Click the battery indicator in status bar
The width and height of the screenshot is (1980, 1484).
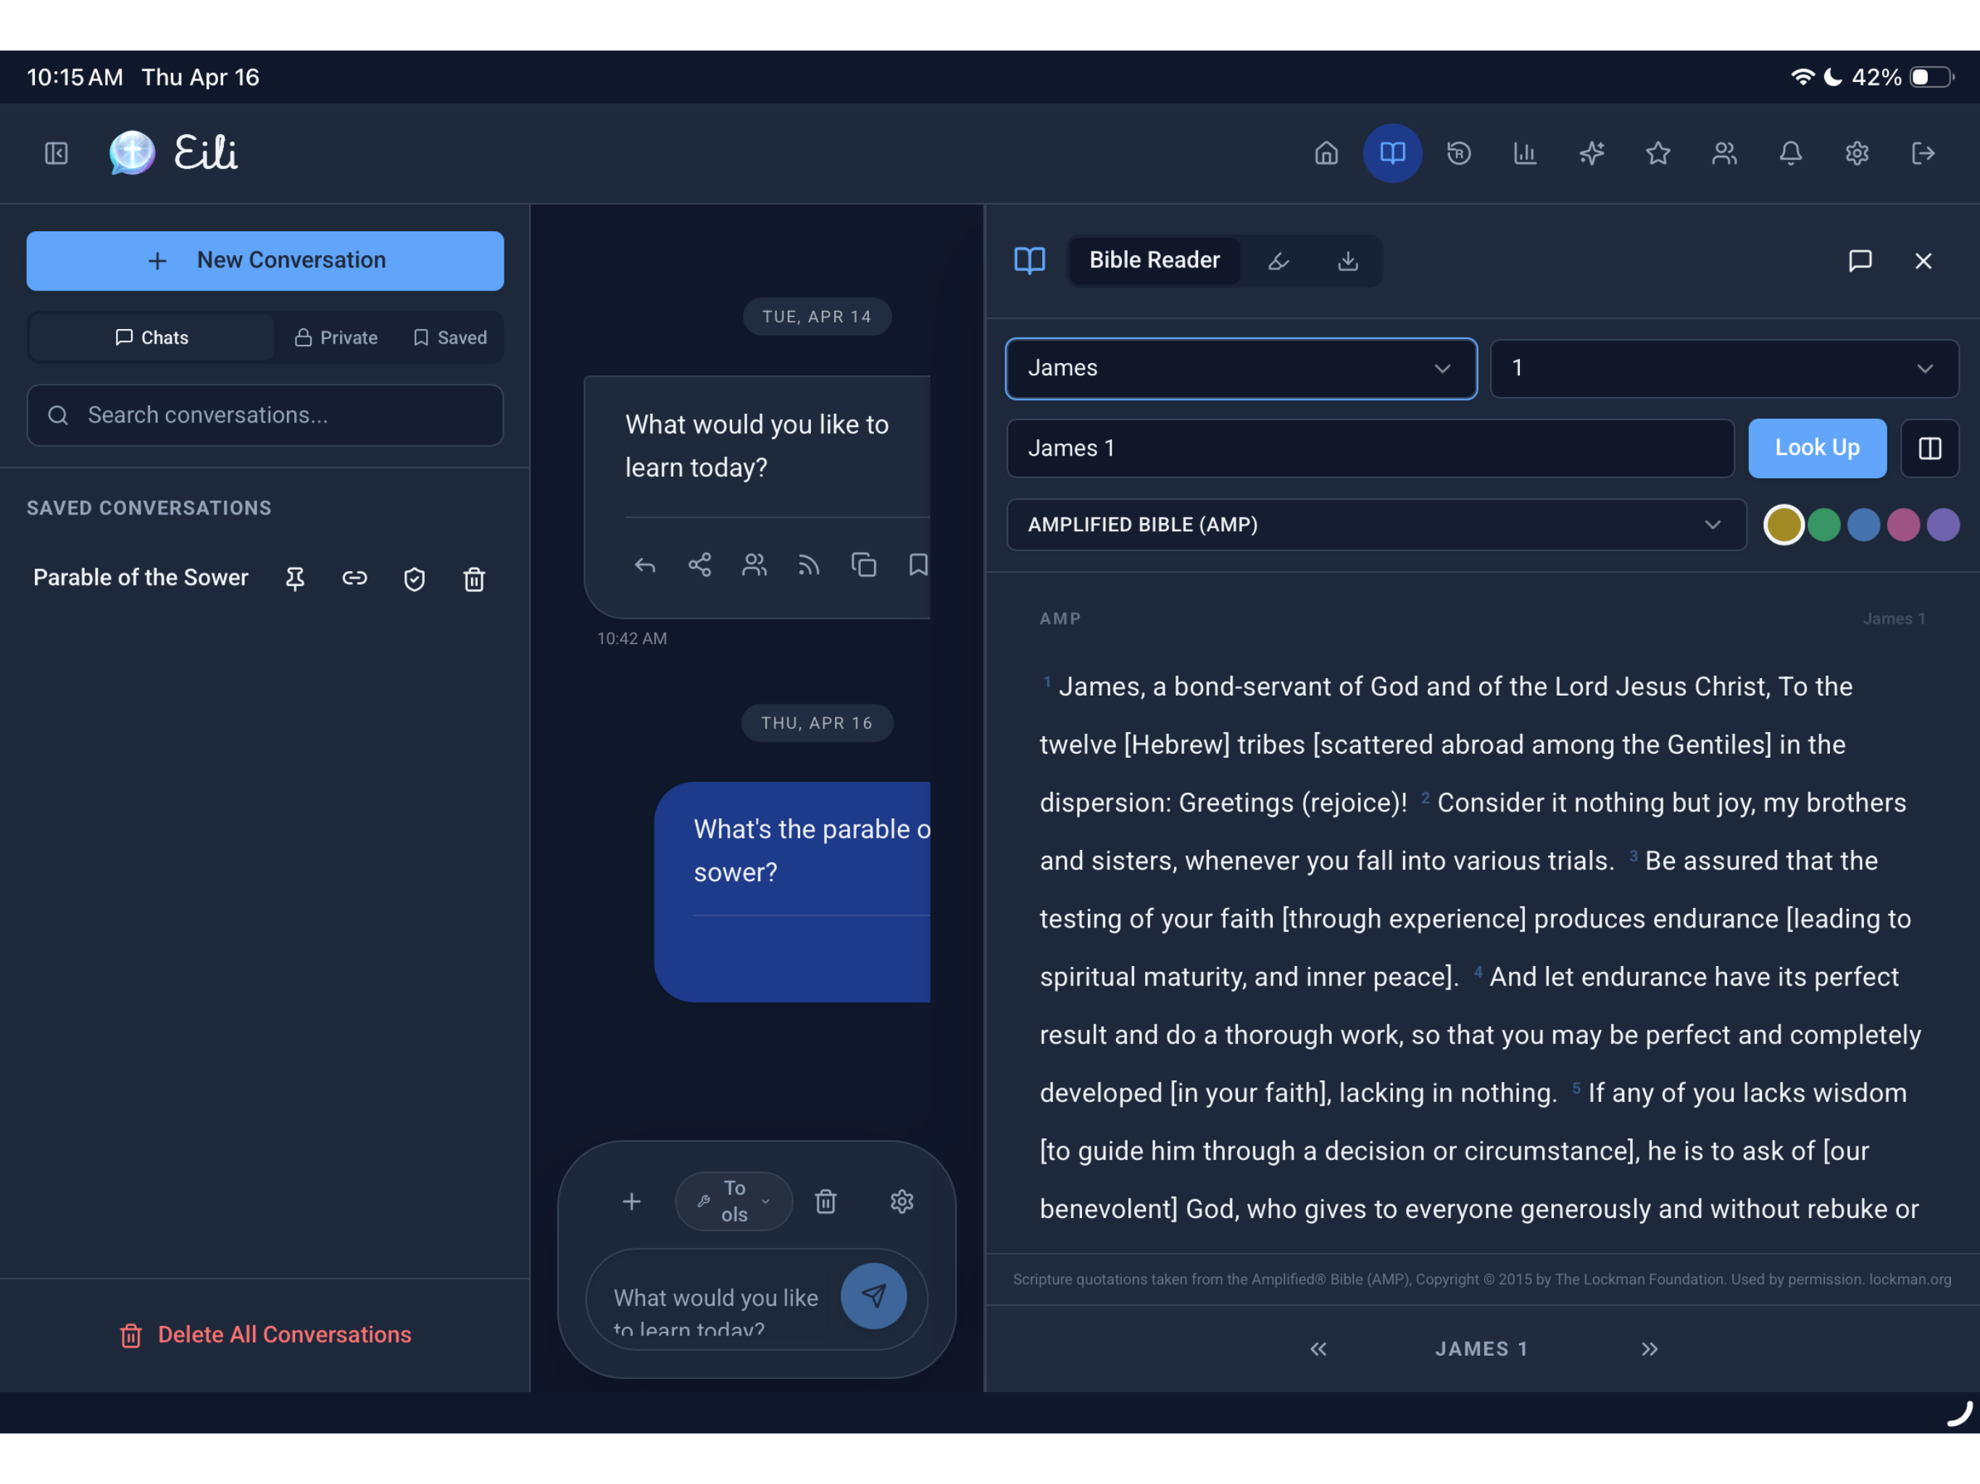[1931, 77]
